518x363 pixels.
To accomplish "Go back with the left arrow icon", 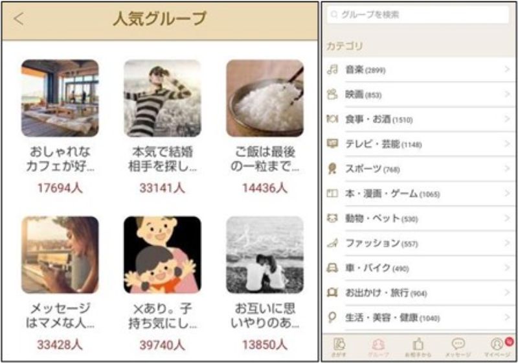I will [19, 19].
